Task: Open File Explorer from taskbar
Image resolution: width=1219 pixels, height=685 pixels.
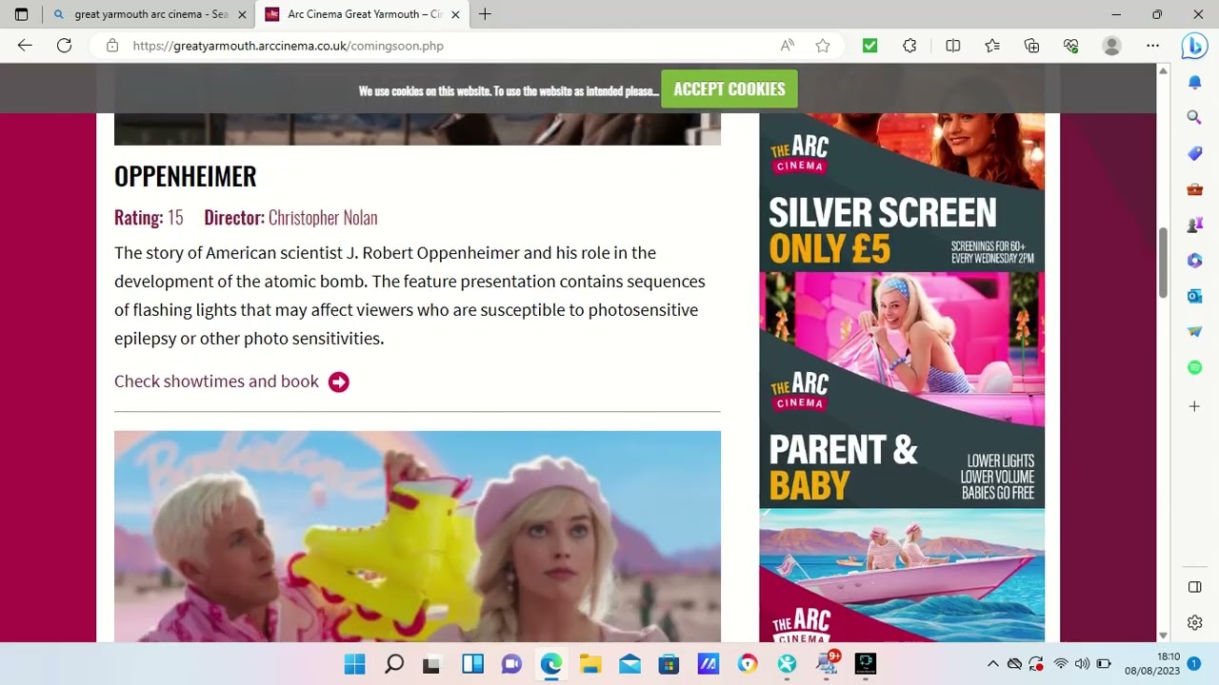Action: [x=590, y=664]
